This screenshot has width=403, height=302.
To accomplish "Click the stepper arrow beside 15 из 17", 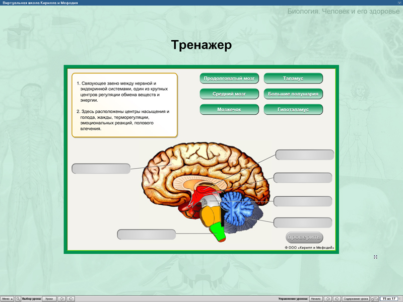I will click(x=399, y=298).
